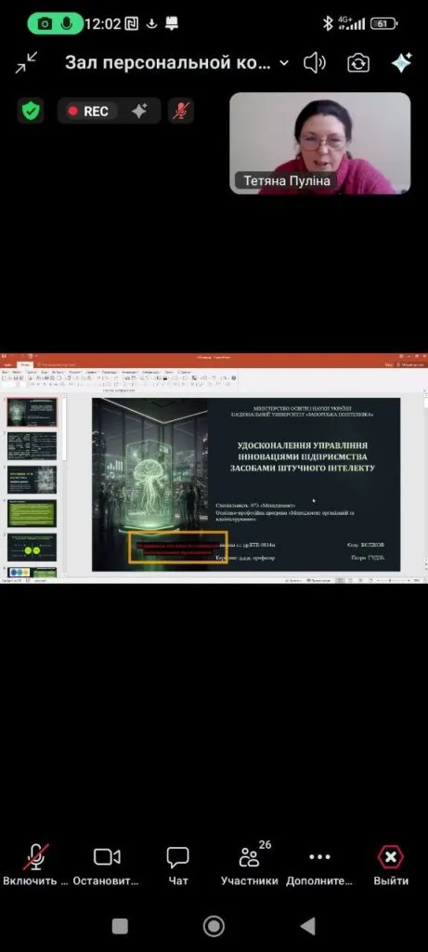Select the third slide thumbnail in PowerPoint
The image size is (428, 952).
(32, 480)
